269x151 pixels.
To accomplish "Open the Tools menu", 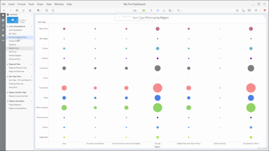I will click(x=31, y=4).
